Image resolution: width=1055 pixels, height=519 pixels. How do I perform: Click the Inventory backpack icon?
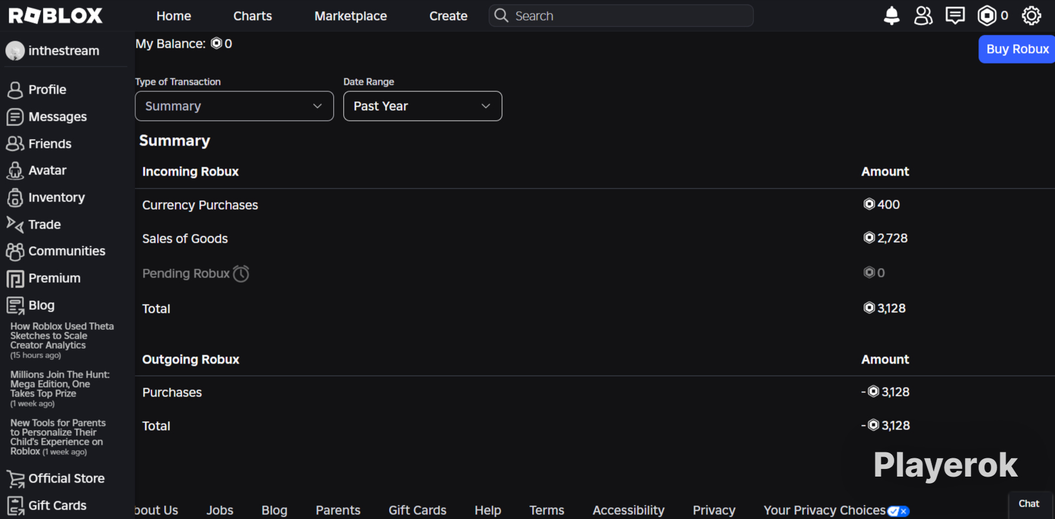(x=15, y=198)
